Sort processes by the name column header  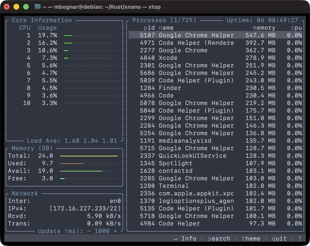click(x=166, y=28)
